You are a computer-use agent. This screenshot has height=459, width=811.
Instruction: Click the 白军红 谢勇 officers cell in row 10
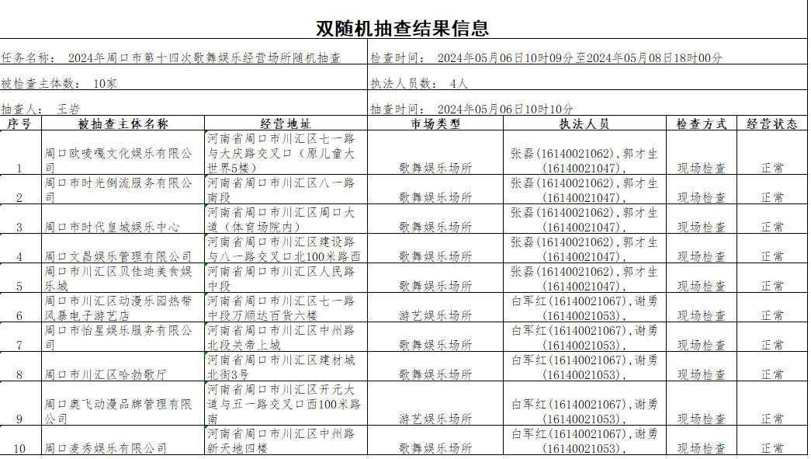[x=585, y=440]
